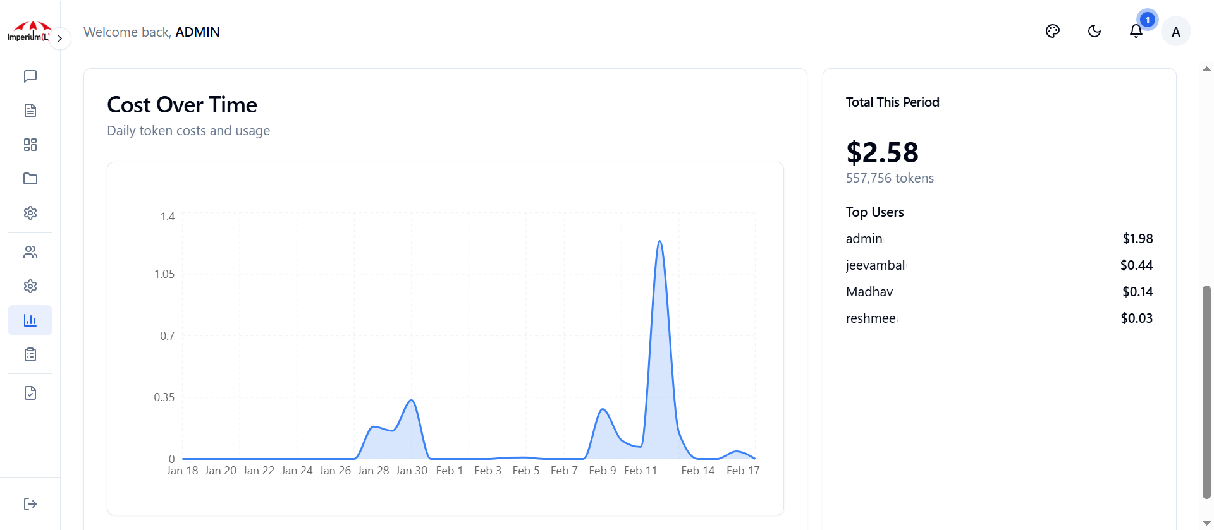Open notifications via the bell icon
1214x530 pixels.
click(1136, 31)
